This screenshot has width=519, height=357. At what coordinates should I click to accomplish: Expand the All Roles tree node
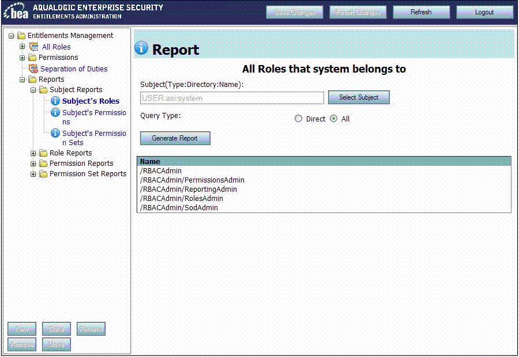click(22, 47)
